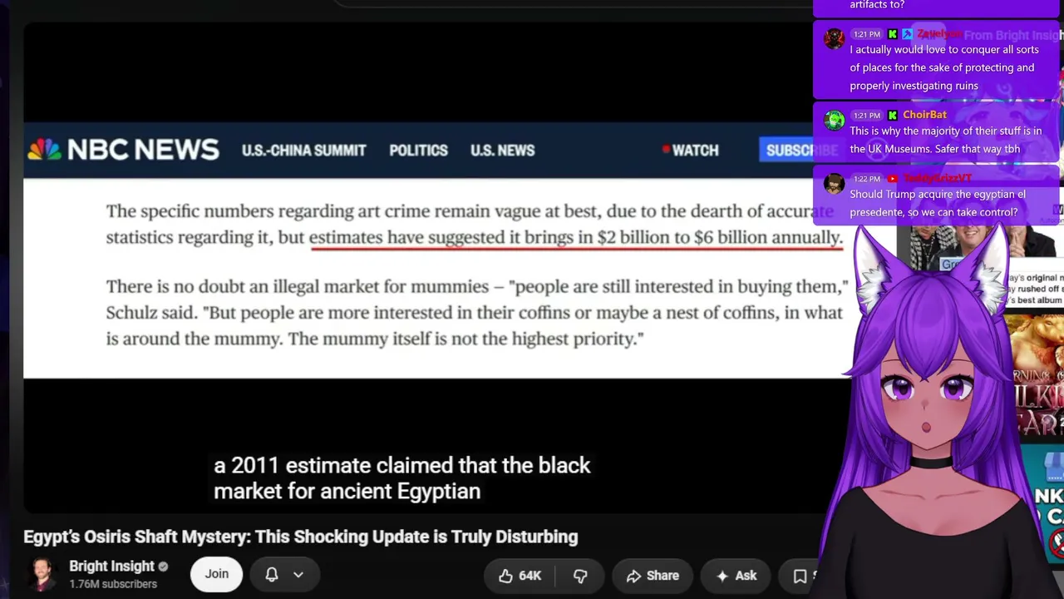Viewport: 1064px width, 599px height.
Task: Click the red live dot next to Watch
Action: point(666,150)
